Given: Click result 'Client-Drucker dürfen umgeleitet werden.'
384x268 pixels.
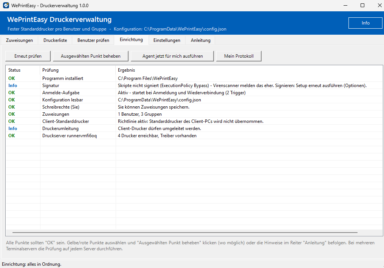Looking at the screenshot, I should tap(159, 129).
